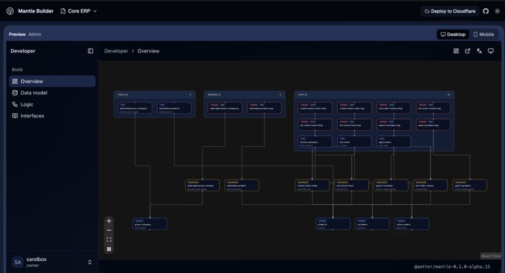Select the seed-demo-product procedure node
The width and height of the screenshot is (505, 273).
point(242,186)
